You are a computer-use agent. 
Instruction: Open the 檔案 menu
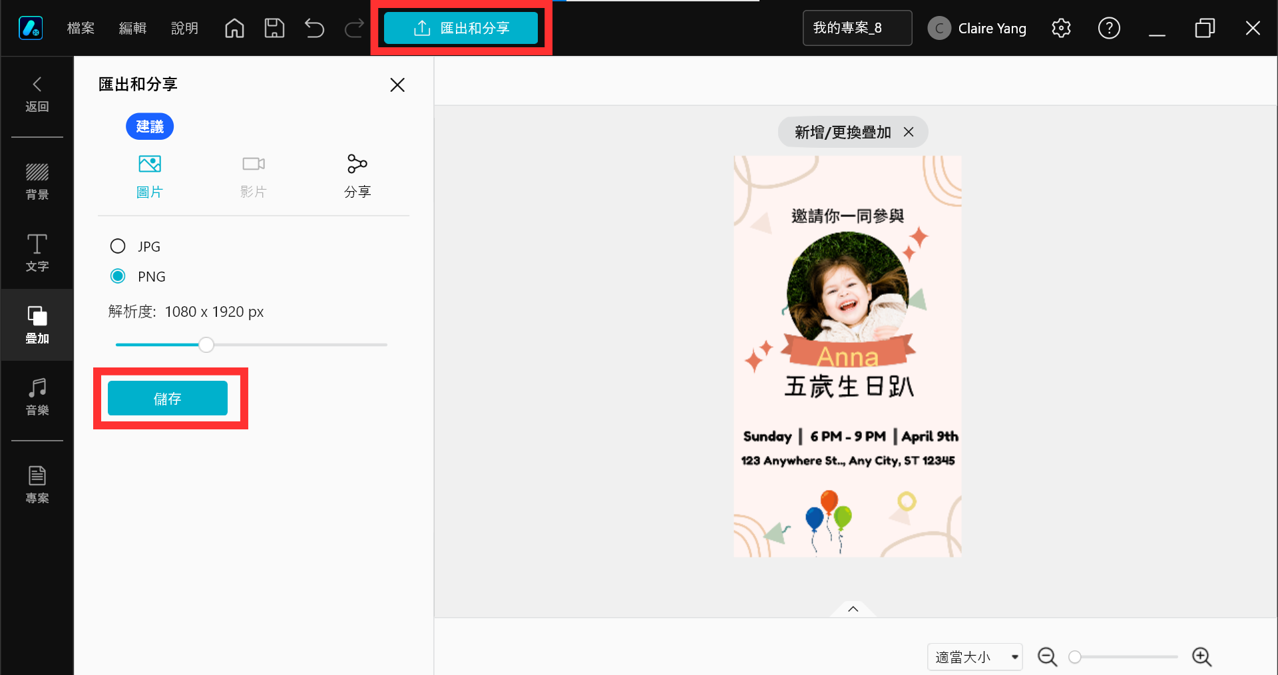click(x=81, y=28)
